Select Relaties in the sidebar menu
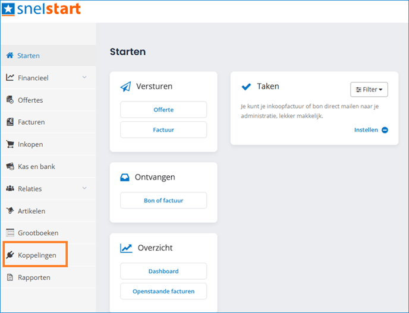409x313 pixels. pyautogui.click(x=30, y=189)
